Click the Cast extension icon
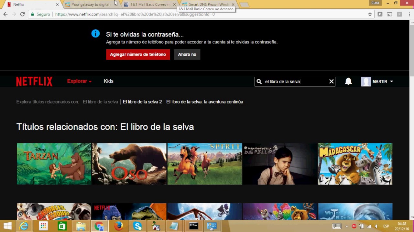The image size is (414, 232). pyautogui.click(x=390, y=14)
